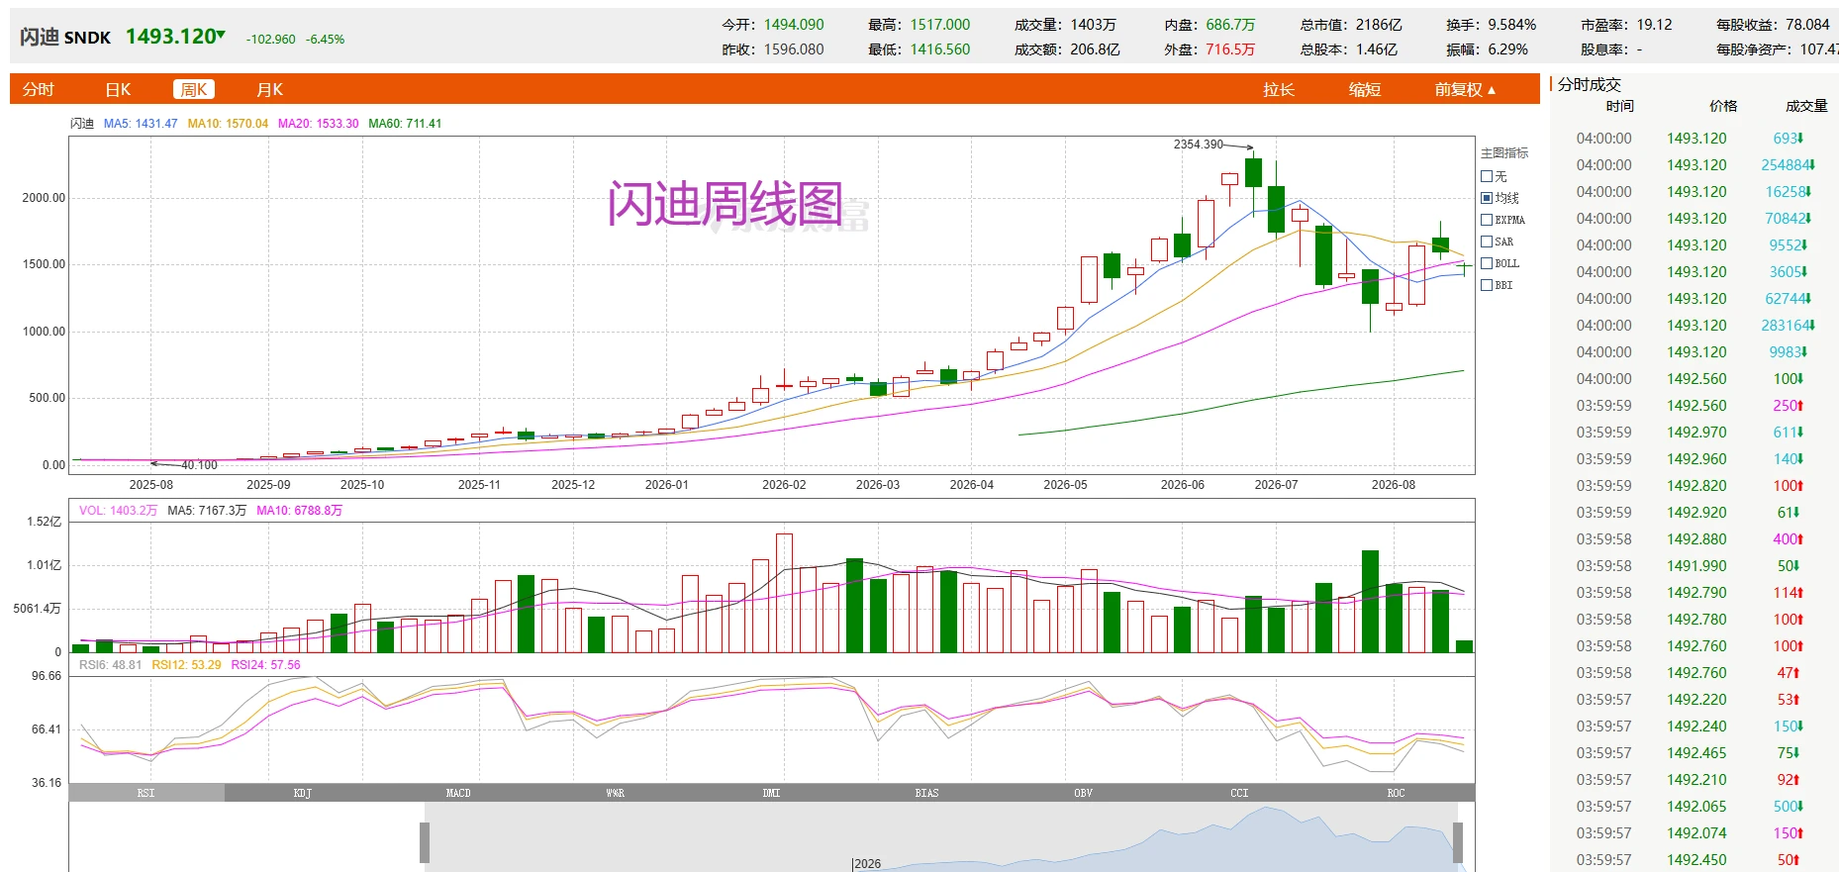
Task: Click the trade price 1492.465
Action: pyautogui.click(x=1696, y=753)
